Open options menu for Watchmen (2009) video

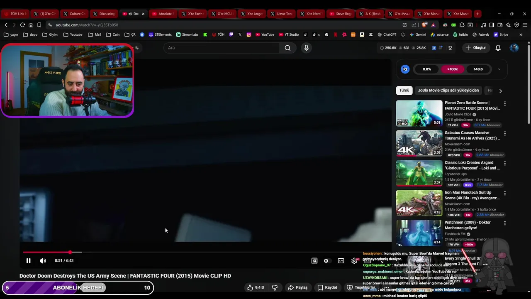coord(505,223)
